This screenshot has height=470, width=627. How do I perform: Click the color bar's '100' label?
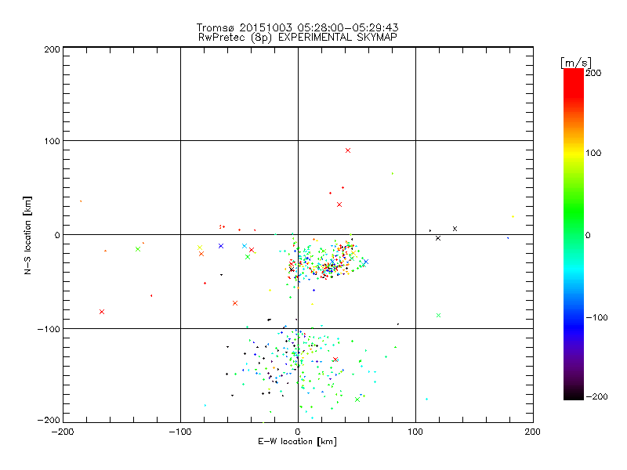click(x=593, y=153)
